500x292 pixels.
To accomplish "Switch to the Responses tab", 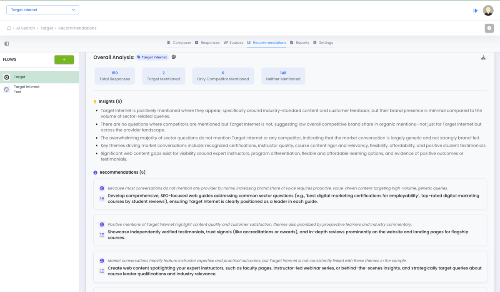I will click(207, 42).
